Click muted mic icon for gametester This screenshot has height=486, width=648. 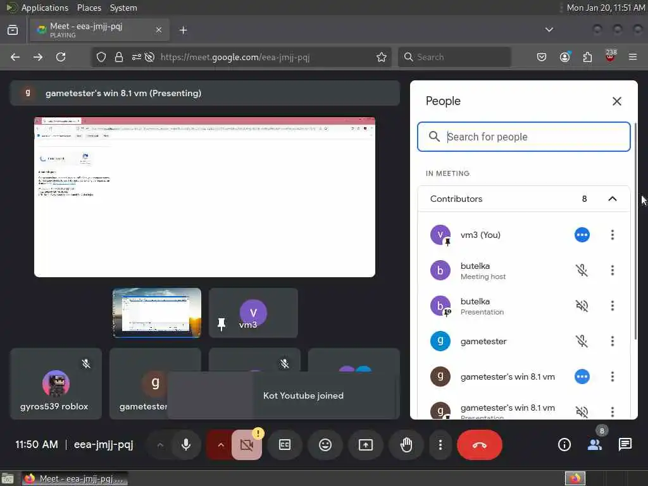[x=582, y=341]
